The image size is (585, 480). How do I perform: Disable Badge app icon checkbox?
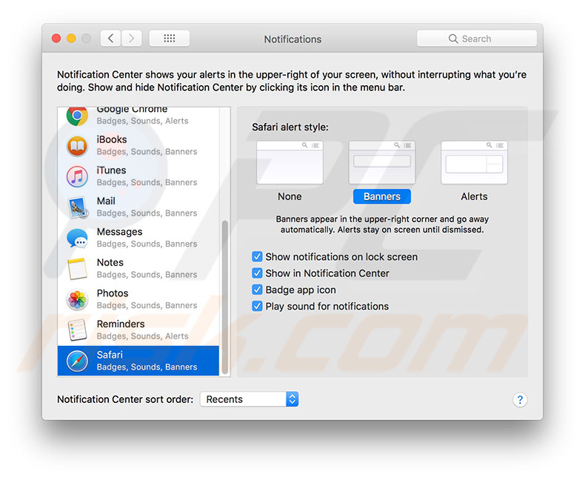click(x=257, y=290)
